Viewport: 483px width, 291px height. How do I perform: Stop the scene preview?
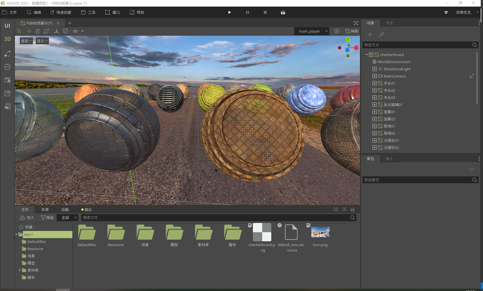[x=265, y=12]
